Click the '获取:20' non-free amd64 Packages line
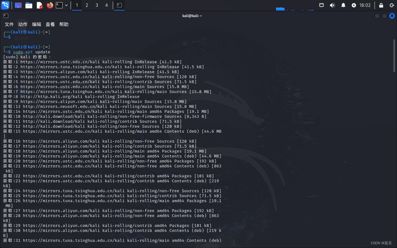The height and width of the screenshot is (248, 397). pyautogui.click(x=110, y=161)
